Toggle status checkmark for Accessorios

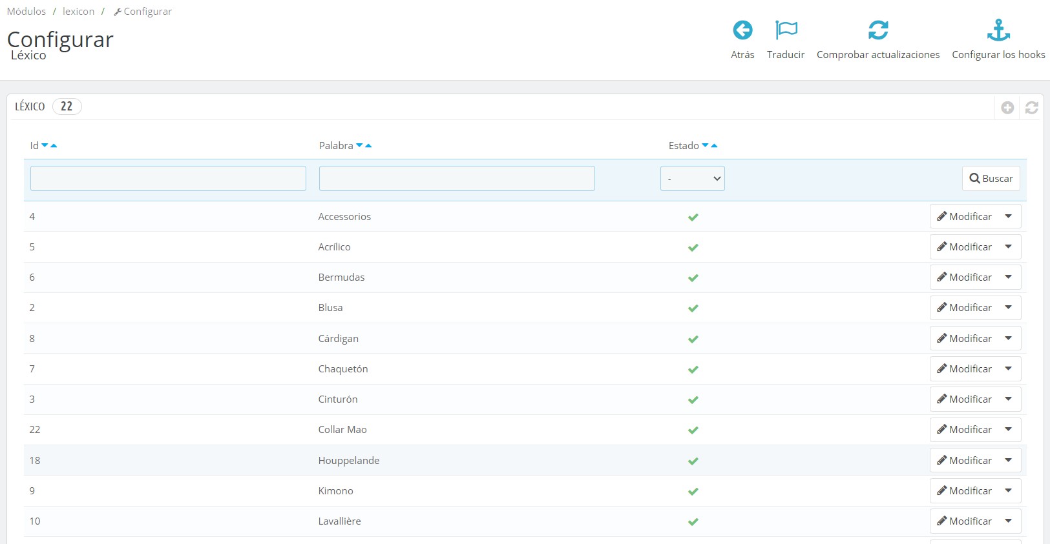point(693,217)
